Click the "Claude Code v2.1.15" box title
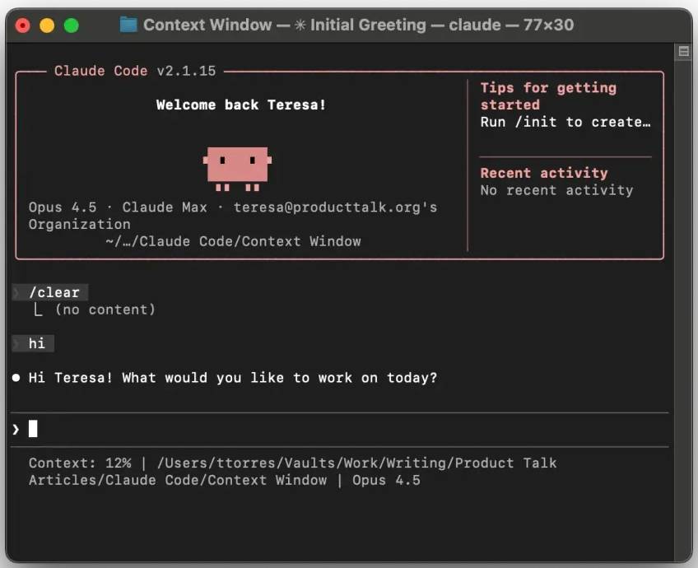The width and height of the screenshot is (698, 568). point(135,71)
